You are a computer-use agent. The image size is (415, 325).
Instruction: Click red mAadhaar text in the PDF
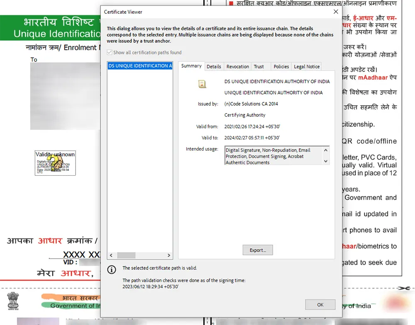(x=373, y=78)
